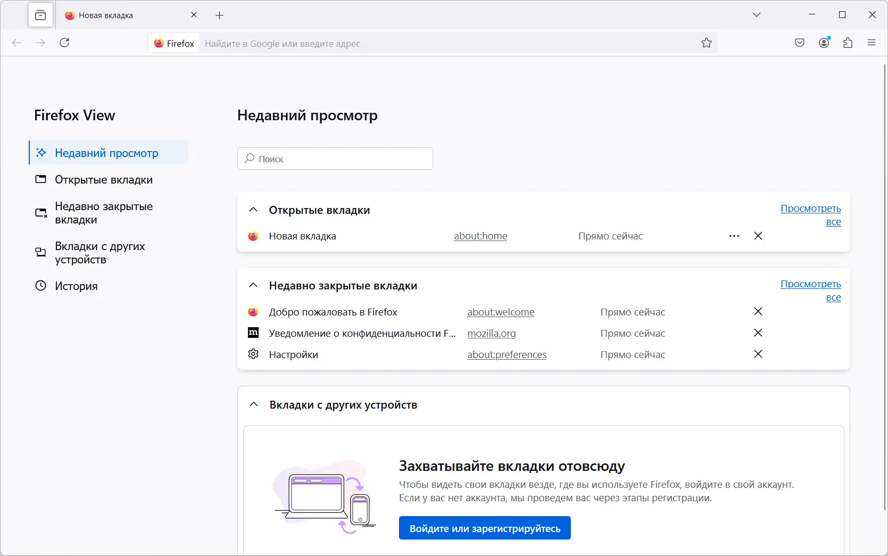
Task: Dismiss the mozilla.org closed tab entry
Action: 758,333
